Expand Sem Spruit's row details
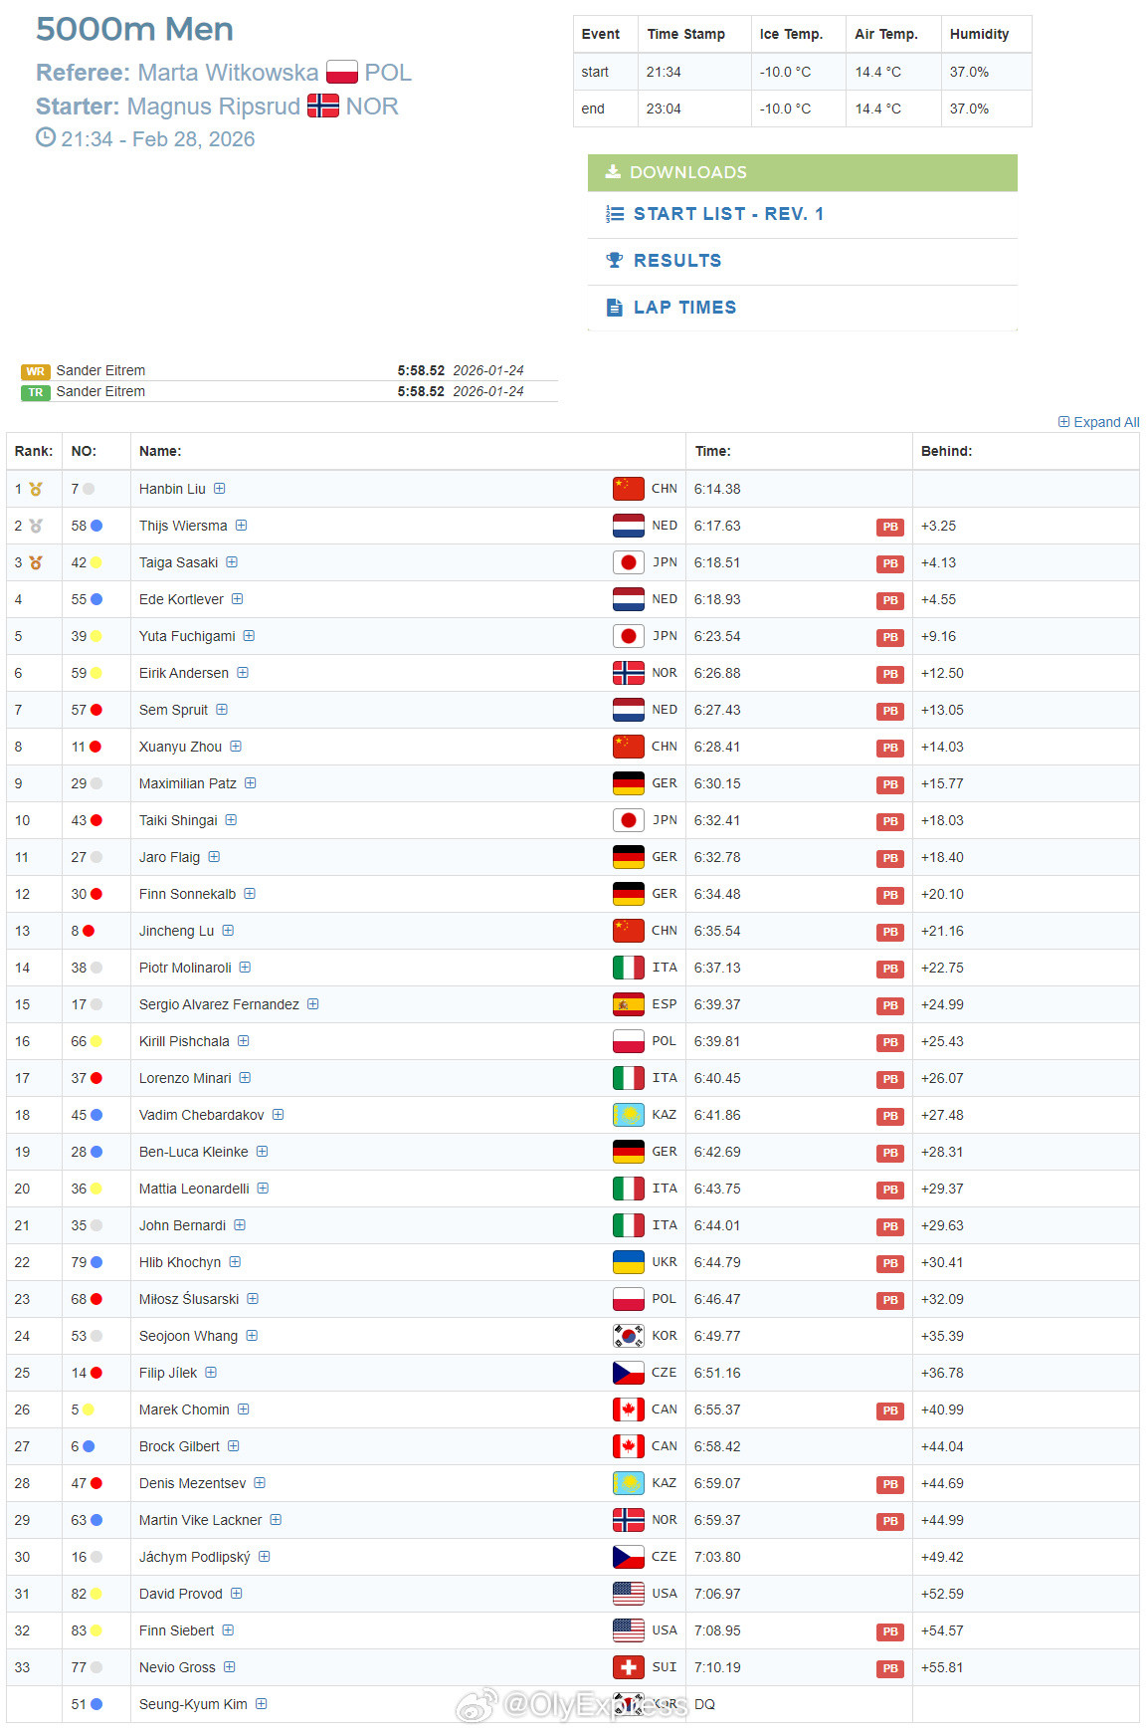The image size is (1147, 1735). pyautogui.click(x=222, y=710)
